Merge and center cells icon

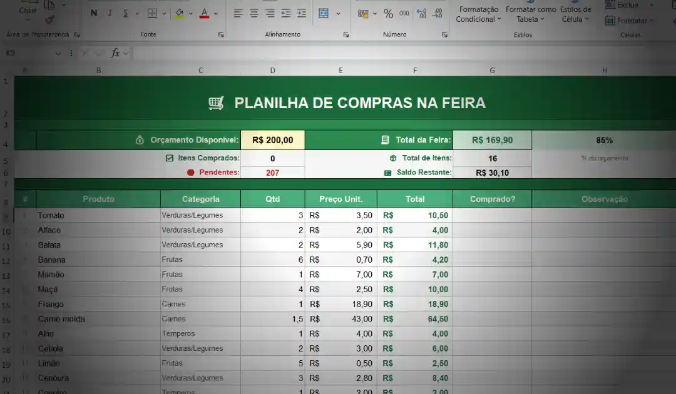[324, 13]
